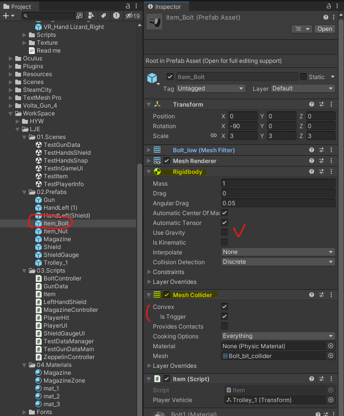Select the MagazineZone material
The image size is (344, 416).
click(64, 381)
